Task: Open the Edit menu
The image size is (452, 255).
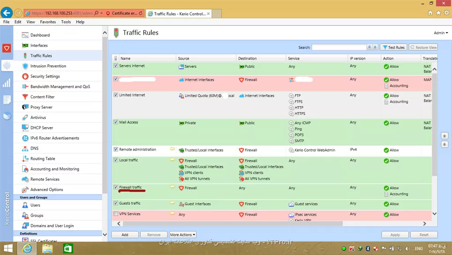Action: [x=18, y=22]
